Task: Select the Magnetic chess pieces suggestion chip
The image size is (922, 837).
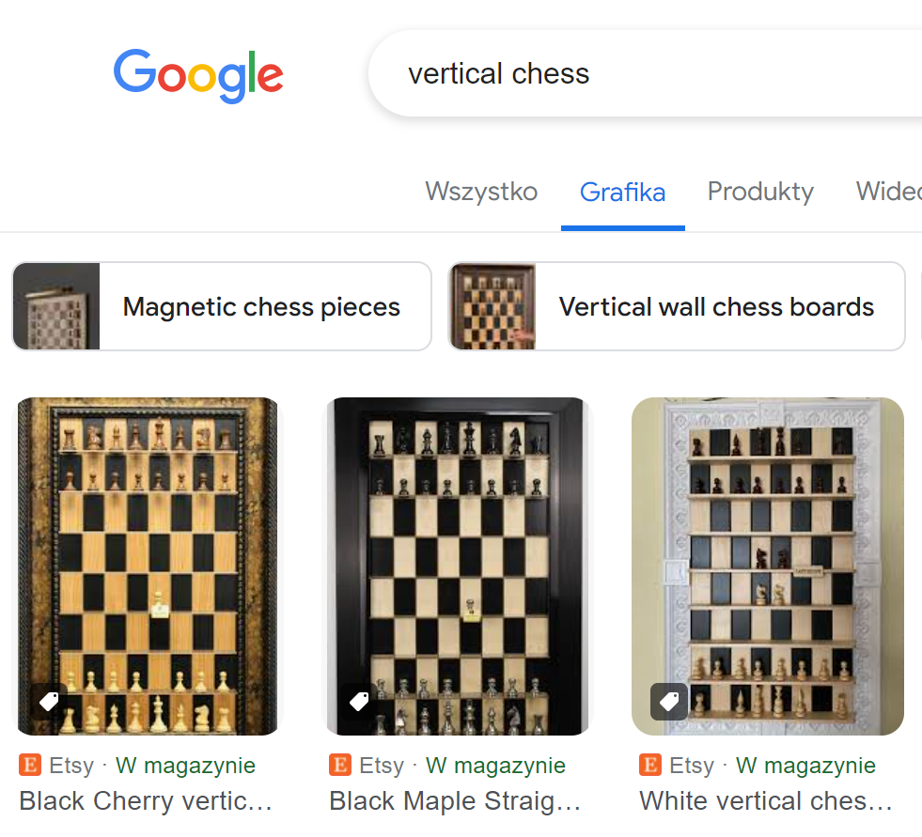Action: tap(260, 306)
